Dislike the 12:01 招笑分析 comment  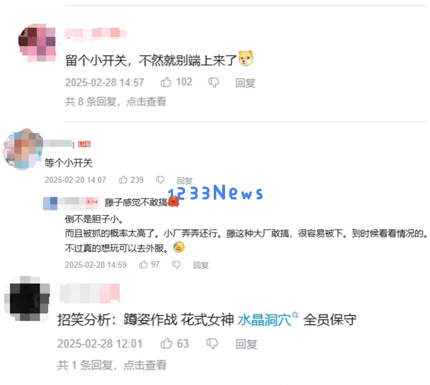coord(212,343)
